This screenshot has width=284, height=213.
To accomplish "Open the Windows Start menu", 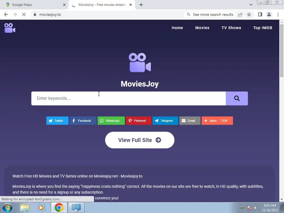I will (7, 207).
